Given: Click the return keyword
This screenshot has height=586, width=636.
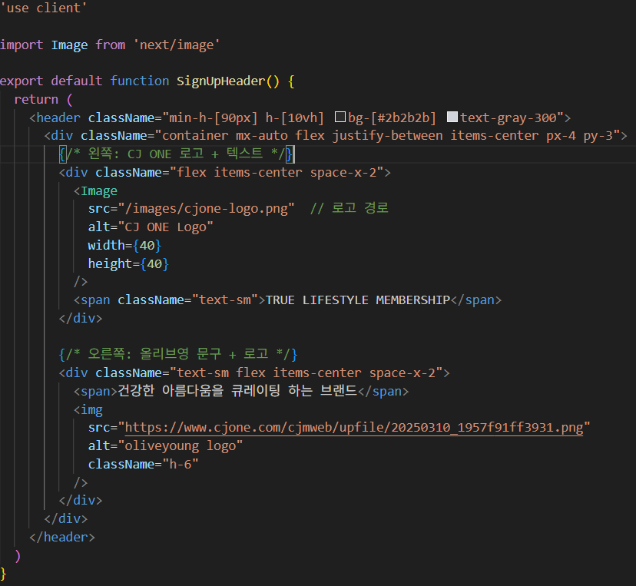Looking at the screenshot, I should [36, 99].
